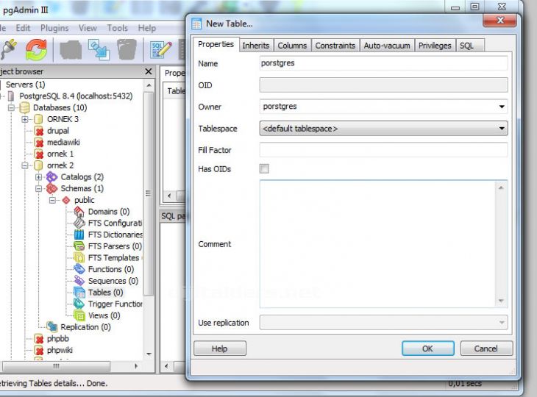Toggle the Has OIDs checkbox
The image size is (537, 397).
[264, 169]
